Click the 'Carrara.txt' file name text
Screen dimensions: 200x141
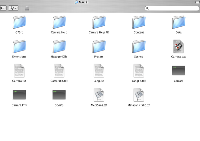click(19, 81)
